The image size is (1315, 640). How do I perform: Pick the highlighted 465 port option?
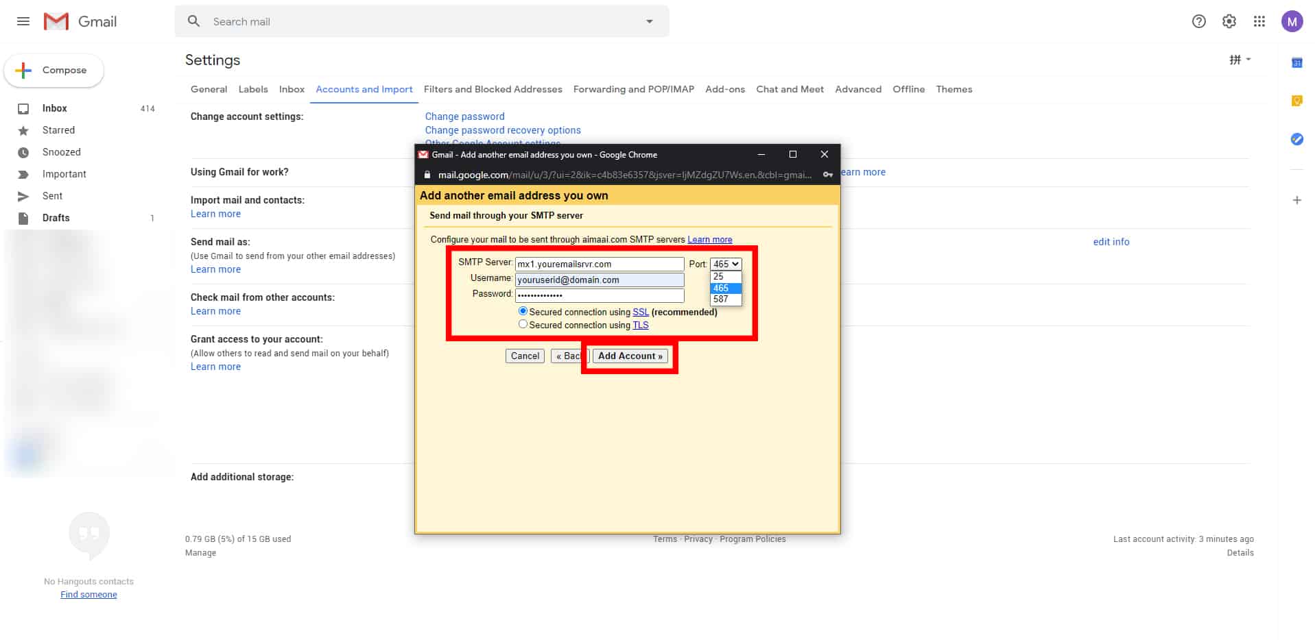tap(726, 288)
